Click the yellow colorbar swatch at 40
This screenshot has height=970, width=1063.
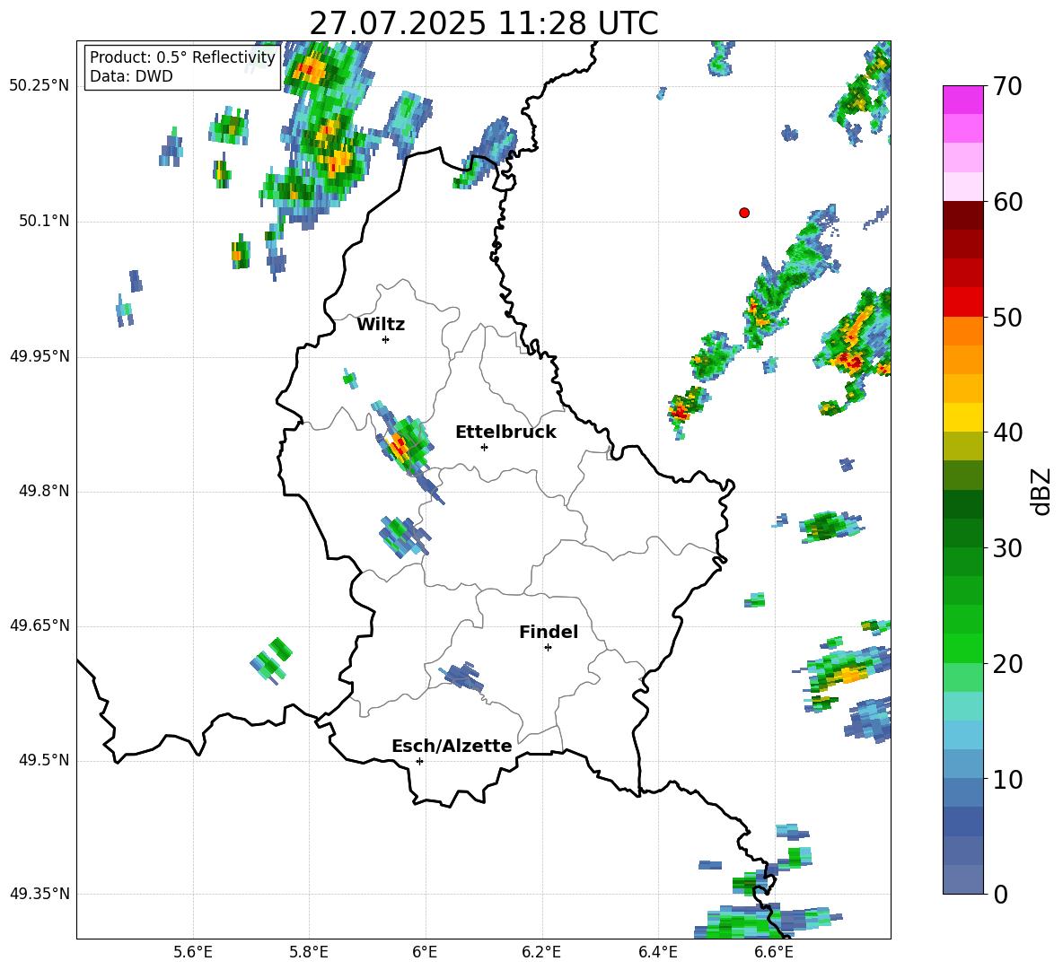point(962,417)
